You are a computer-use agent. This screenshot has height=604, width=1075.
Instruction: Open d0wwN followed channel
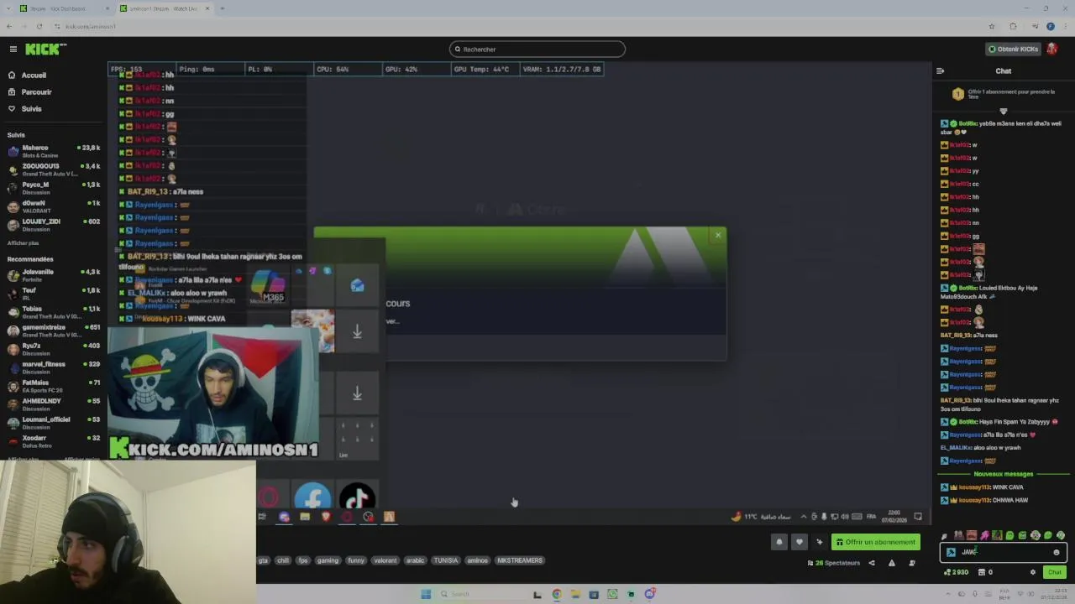click(54, 206)
